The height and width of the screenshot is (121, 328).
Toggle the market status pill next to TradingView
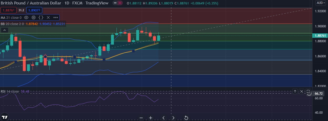(x=117, y=3)
